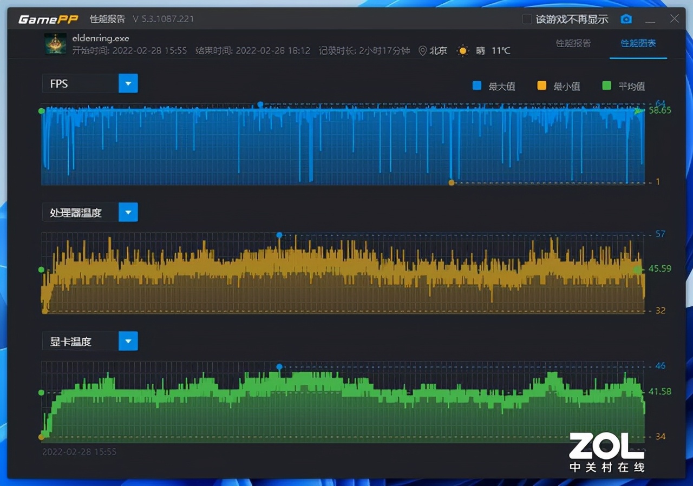Viewport: 693px width, 486px height.
Task: Toggle the green 平均值 legend item
Action: coord(623,86)
